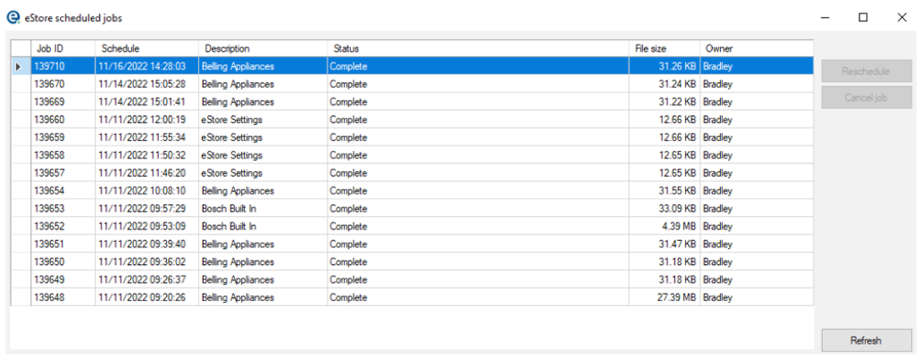This screenshot has height=358, width=921.
Task: Click blank row header of job 139649
Action: tap(21, 279)
